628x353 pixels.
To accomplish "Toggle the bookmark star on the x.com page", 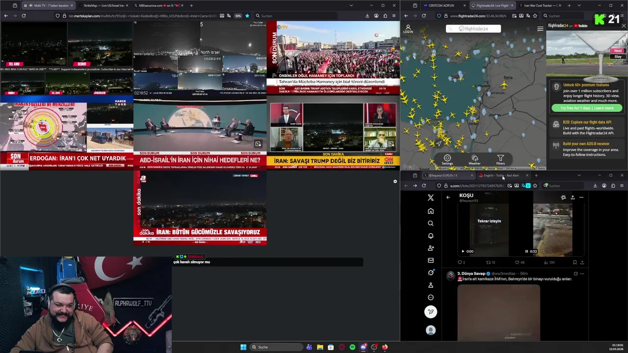I will click(535, 186).
